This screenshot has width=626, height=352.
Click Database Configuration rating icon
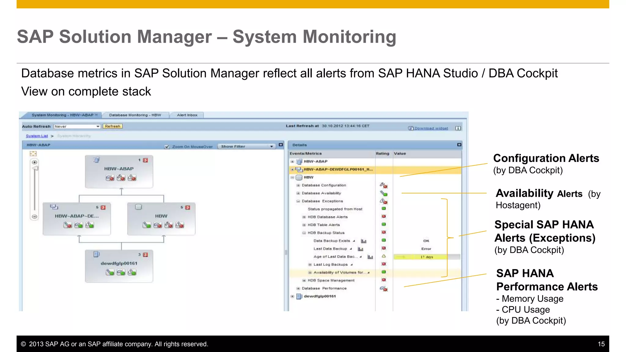[384, 185]
